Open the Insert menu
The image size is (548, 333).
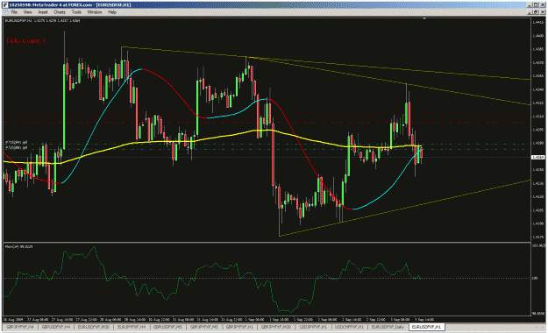43,12
